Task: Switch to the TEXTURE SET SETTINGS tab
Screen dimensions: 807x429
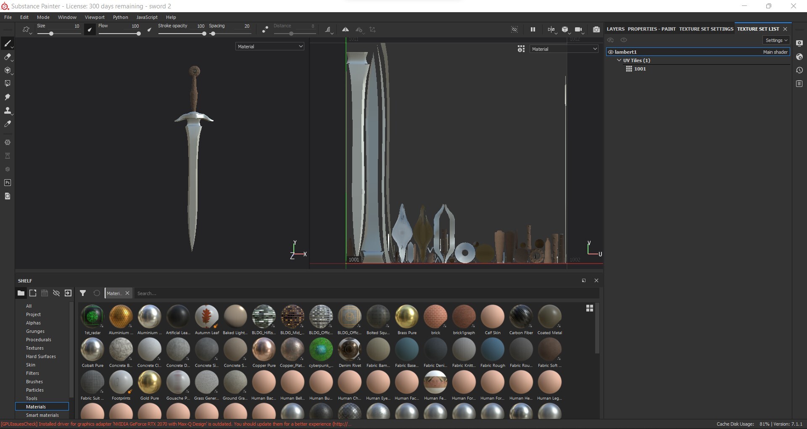Action: coord(706,29)
